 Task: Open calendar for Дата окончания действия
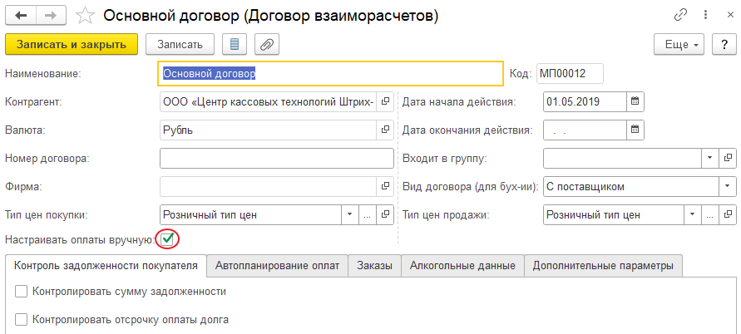coord(635,130)
